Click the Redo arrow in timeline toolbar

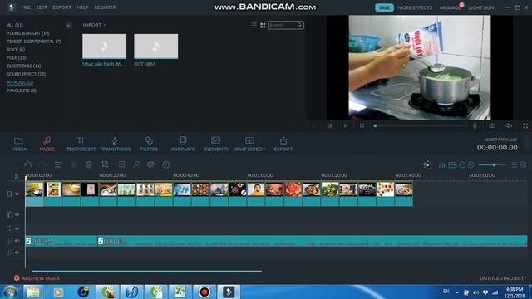42,164
